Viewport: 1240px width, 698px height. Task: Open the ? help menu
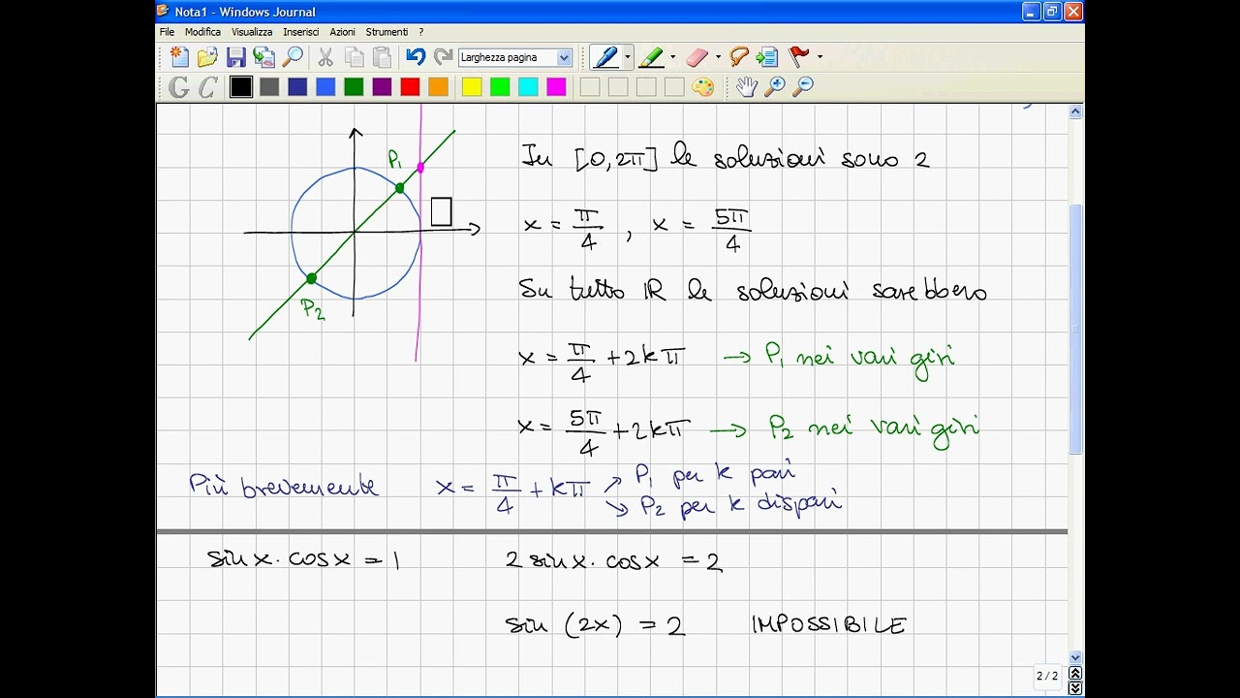(421, 32)
